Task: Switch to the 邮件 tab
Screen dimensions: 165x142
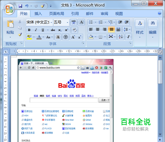Action: click(90, 14)
